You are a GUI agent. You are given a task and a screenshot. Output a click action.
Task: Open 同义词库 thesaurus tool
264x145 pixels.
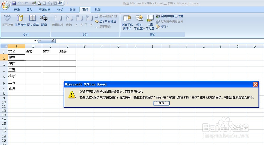click(x=33, y=20)
